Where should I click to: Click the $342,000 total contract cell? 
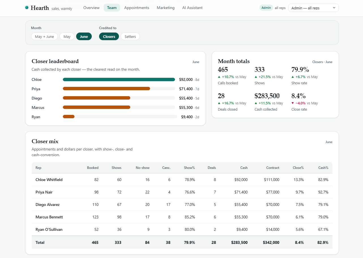pos(271,242)
